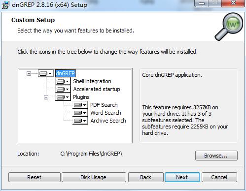This screenshot has width=246, height=191.
Task: Click the Reset button
Action: click(35, 177)
